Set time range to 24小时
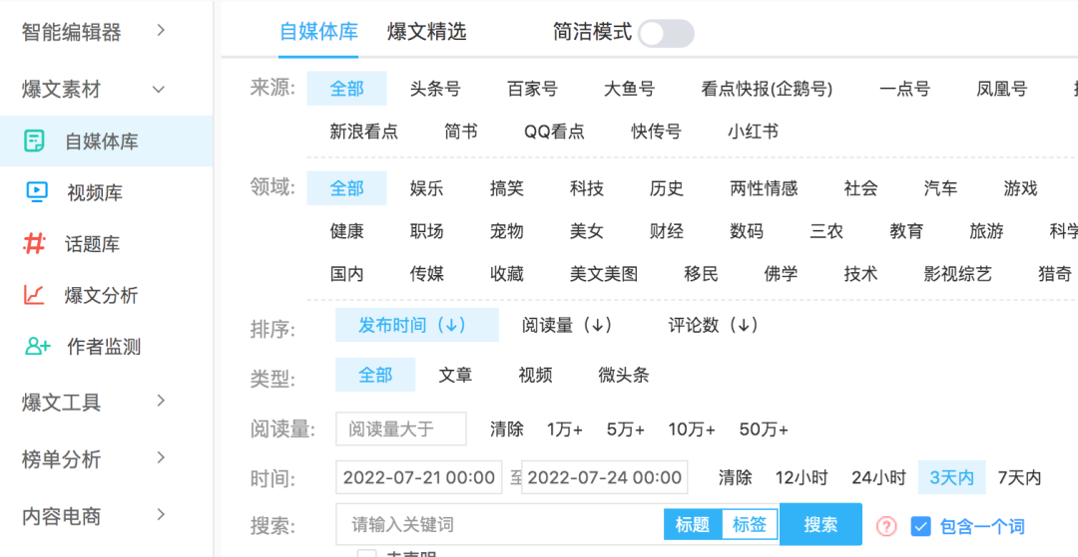 (x=878, y=477)
